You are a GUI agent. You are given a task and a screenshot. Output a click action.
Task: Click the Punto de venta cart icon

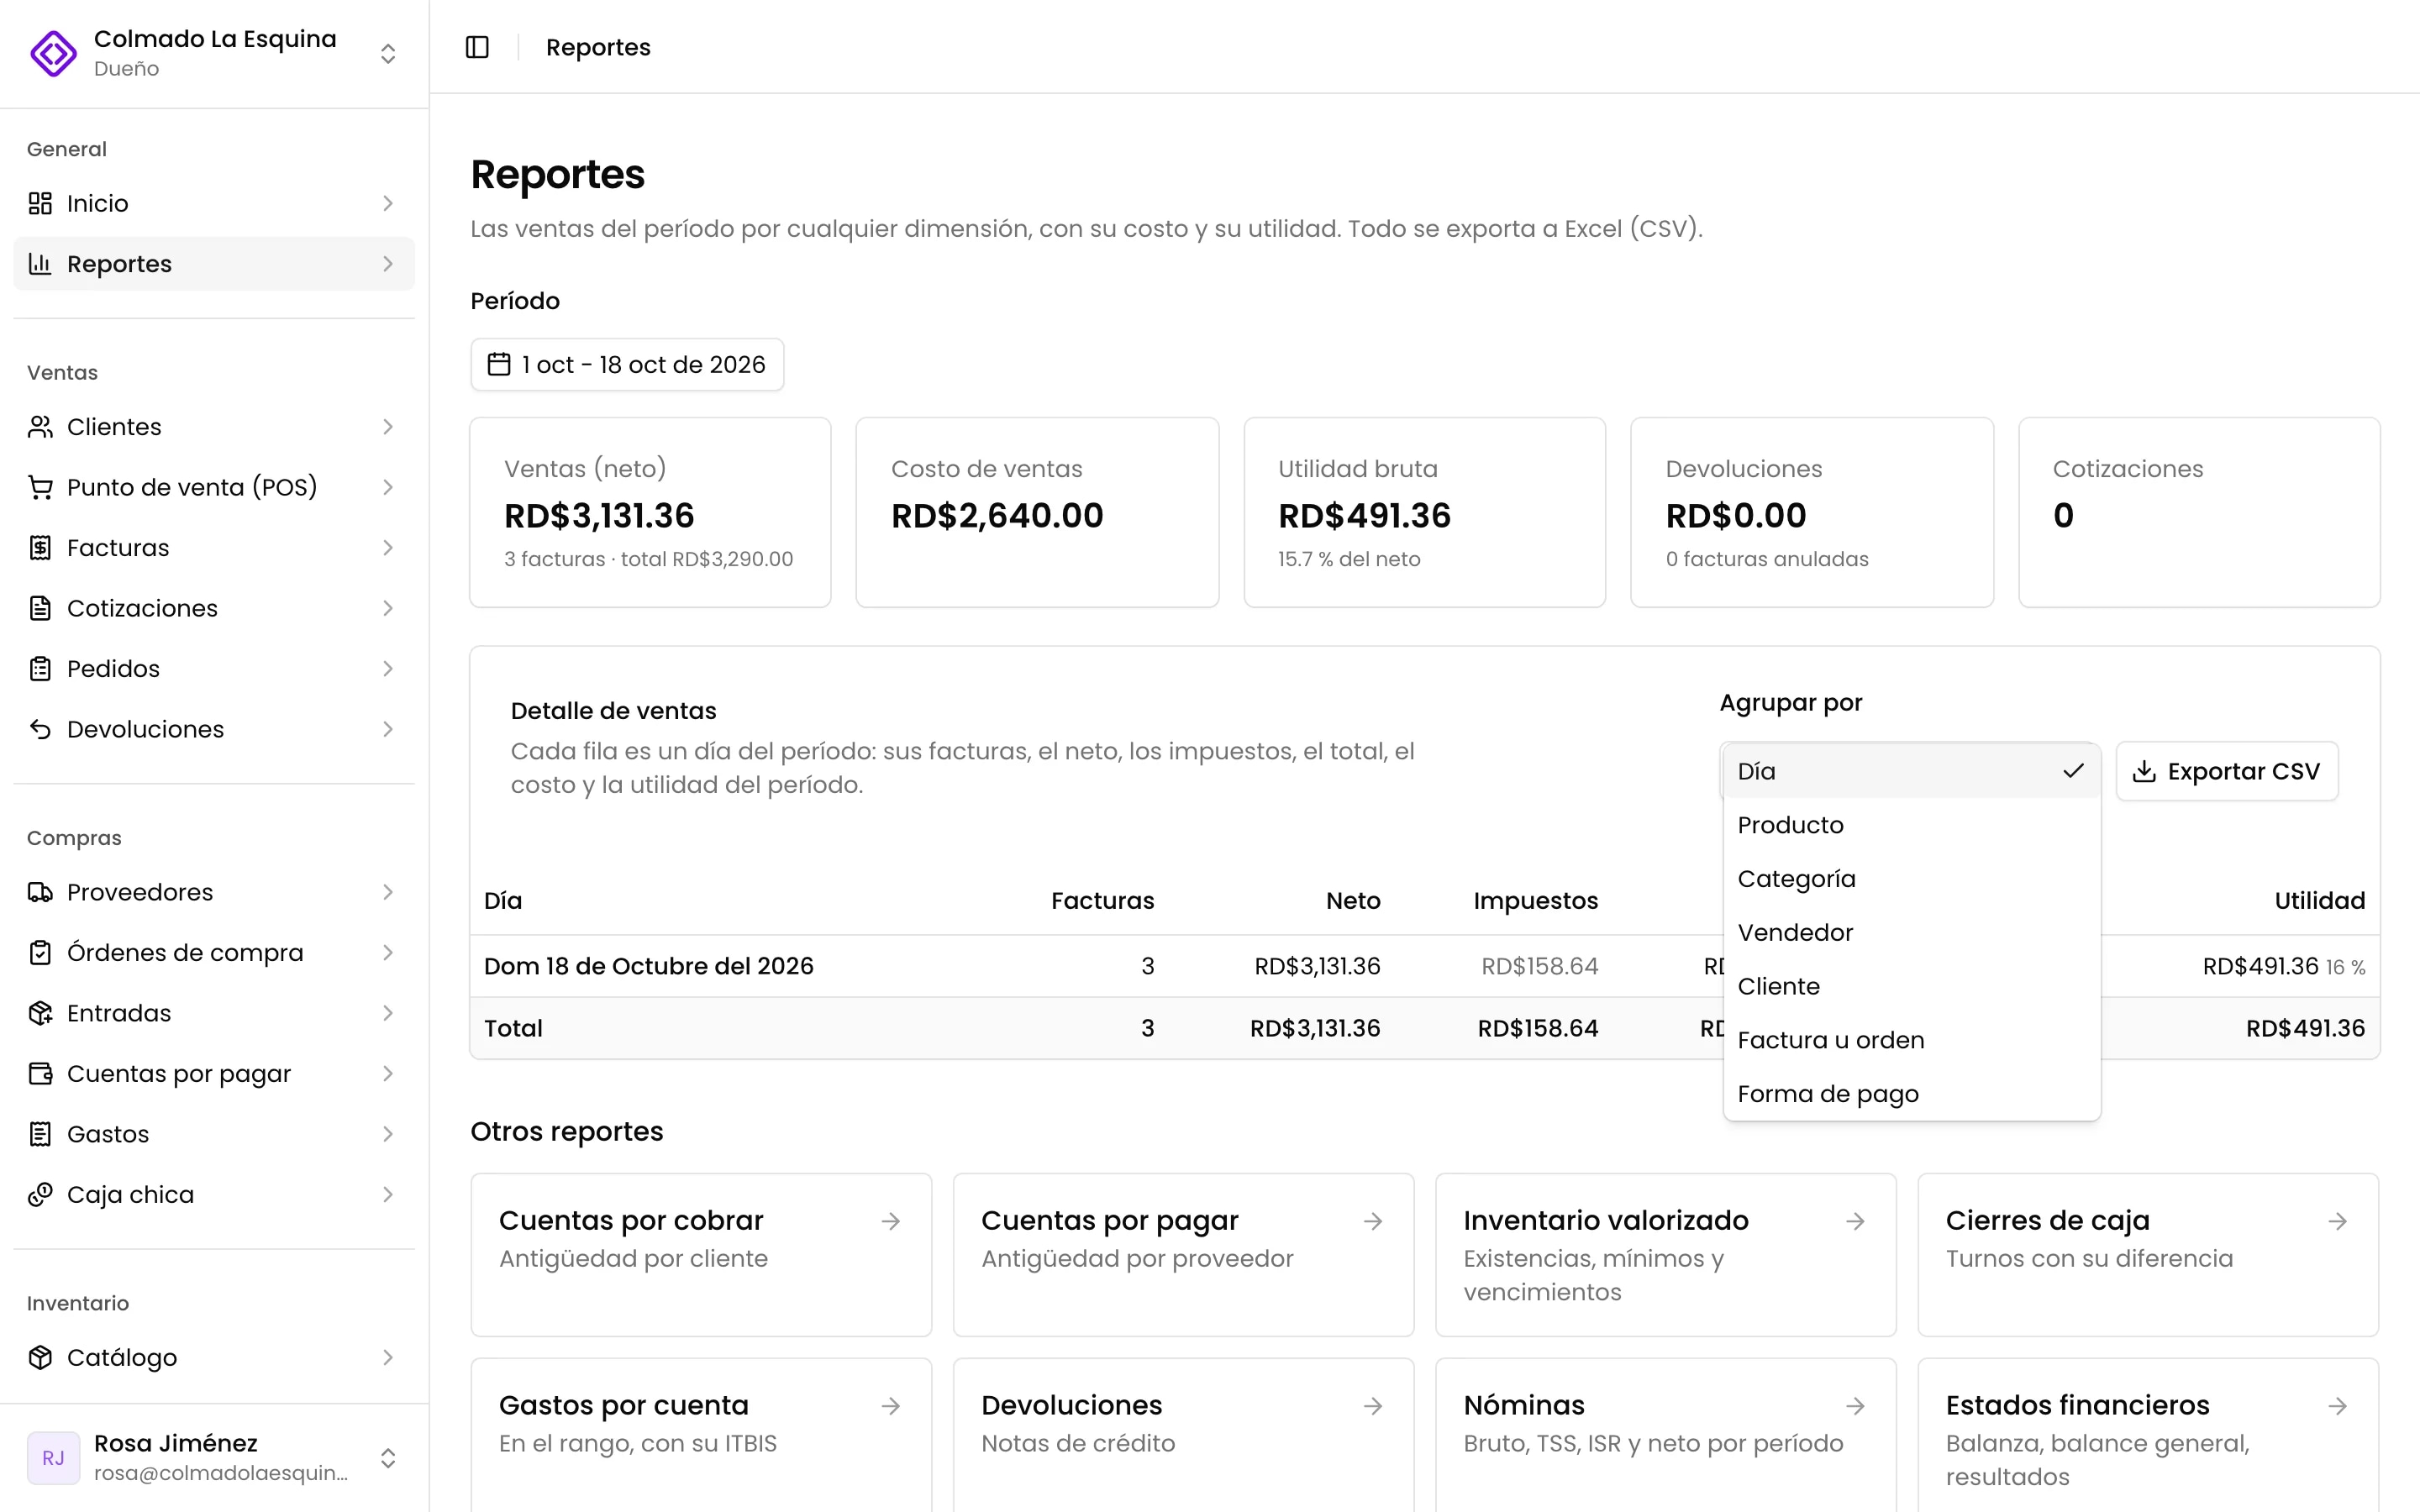coord(40,487)
